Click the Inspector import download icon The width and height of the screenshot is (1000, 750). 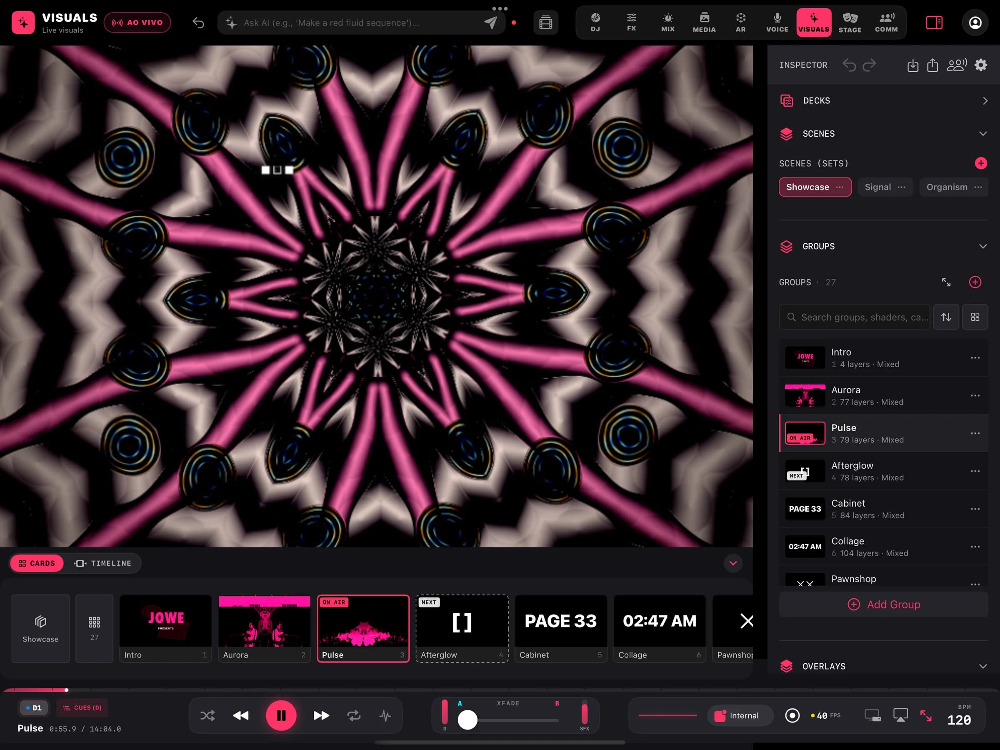(913, 65)
